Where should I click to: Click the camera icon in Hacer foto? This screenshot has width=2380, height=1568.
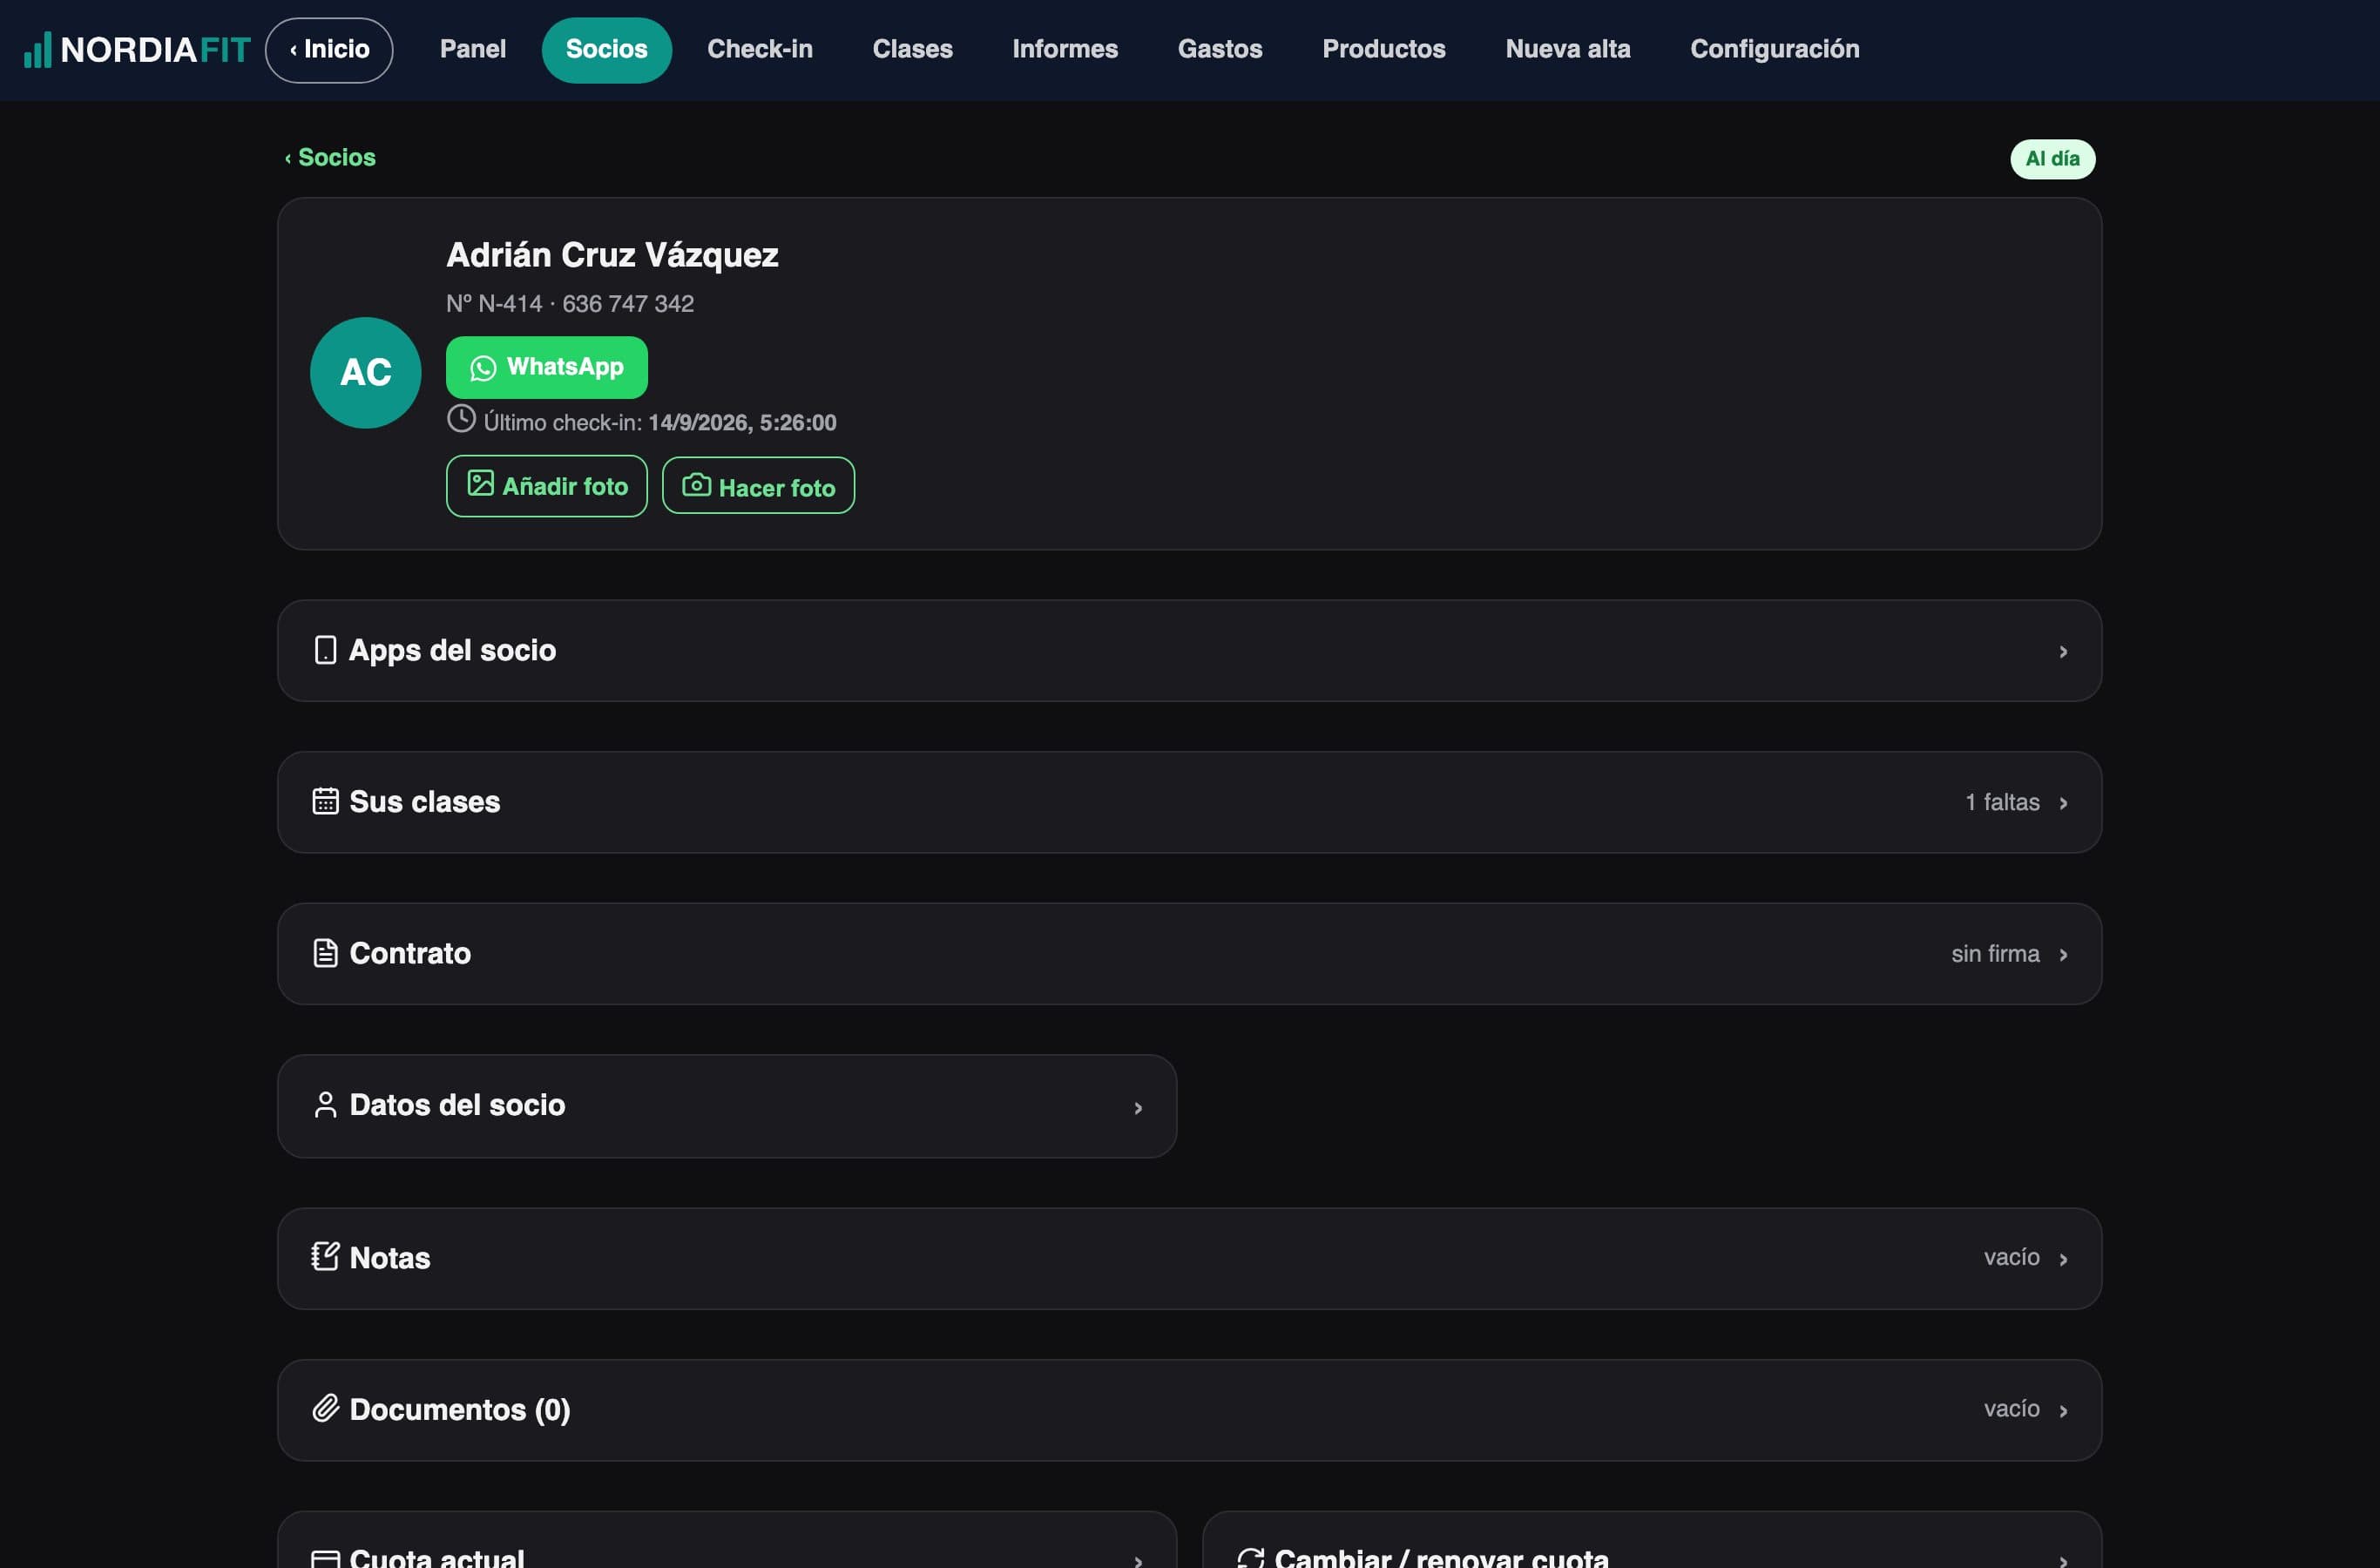coord(696,485)
